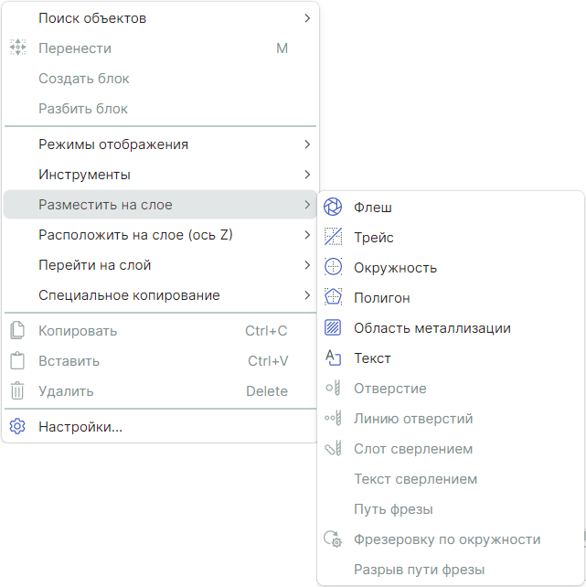Select Отверстие in the submenu

[x=390, y=389]
